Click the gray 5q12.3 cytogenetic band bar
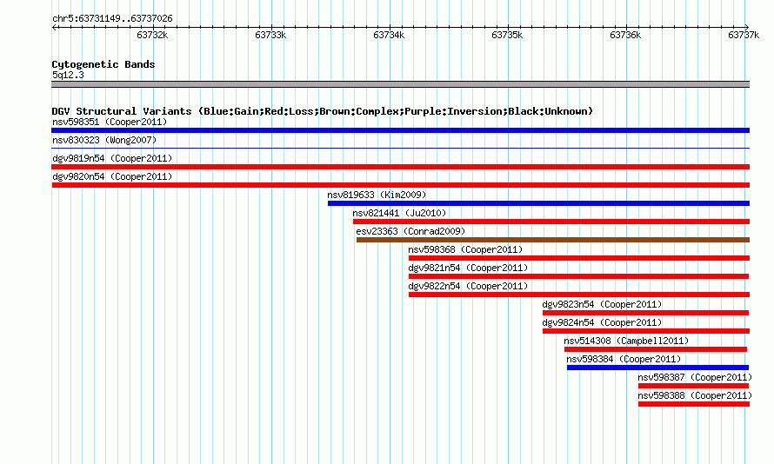 click(400, 84)
